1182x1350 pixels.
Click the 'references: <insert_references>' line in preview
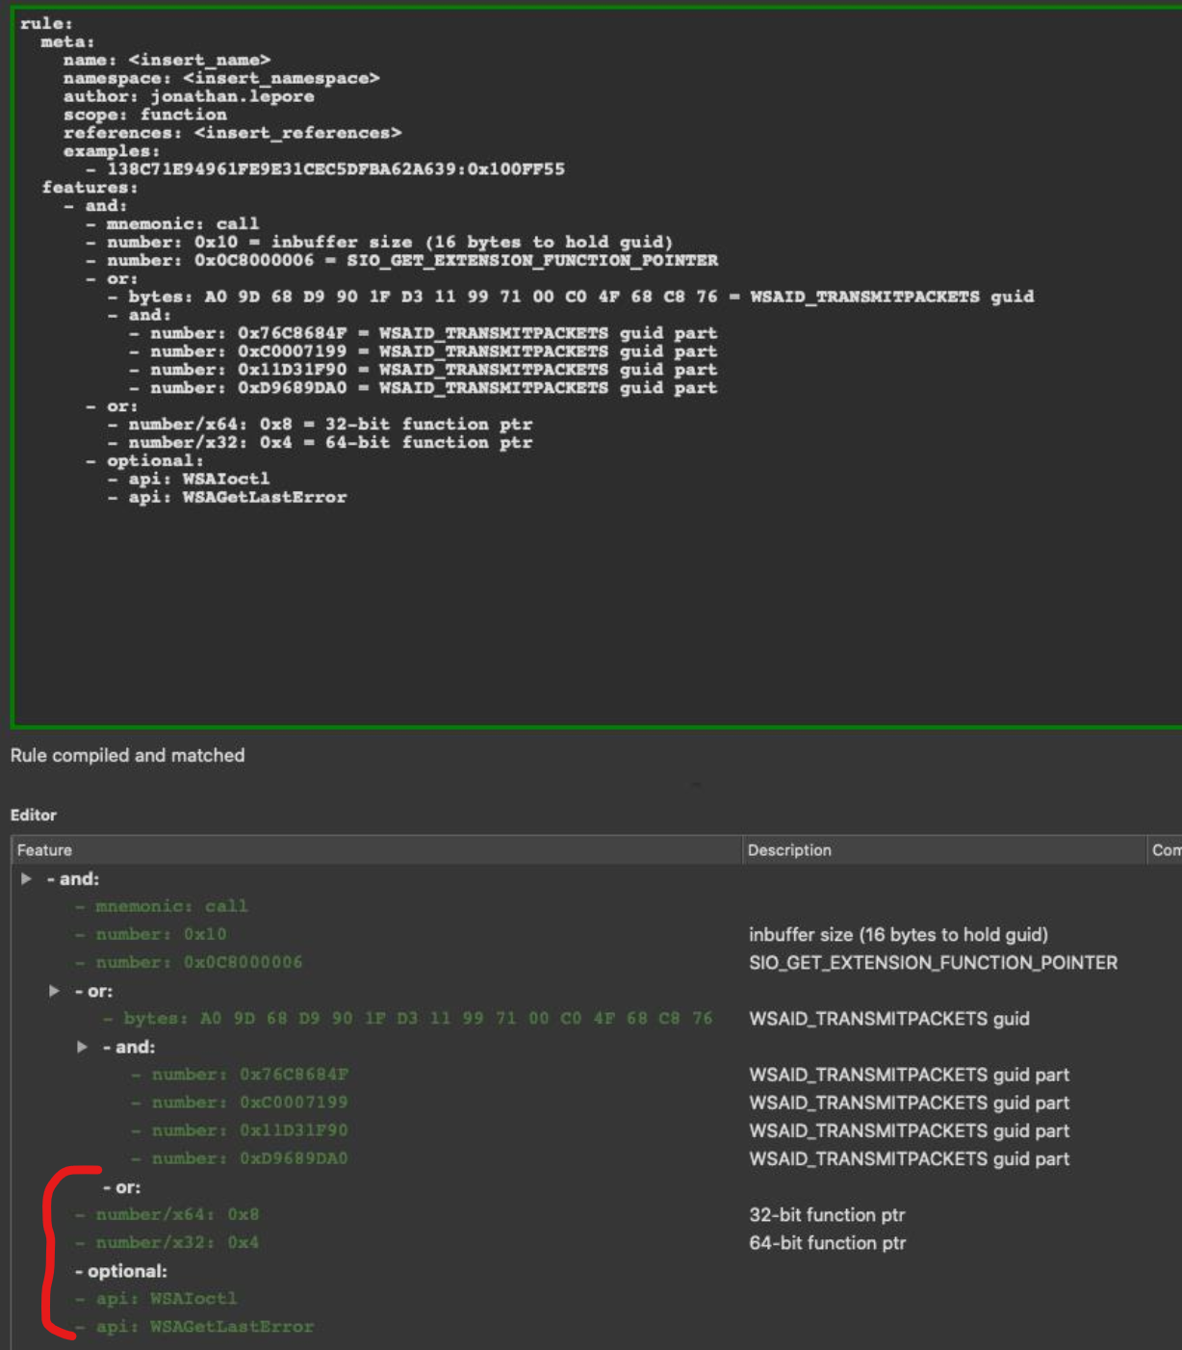pos(232,133)
